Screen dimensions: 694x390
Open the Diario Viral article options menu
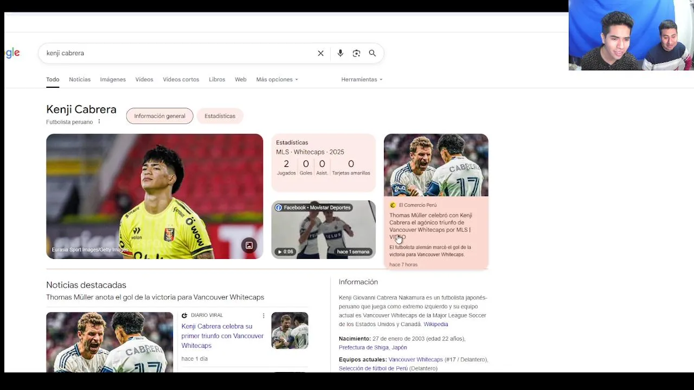click(264, 315)
